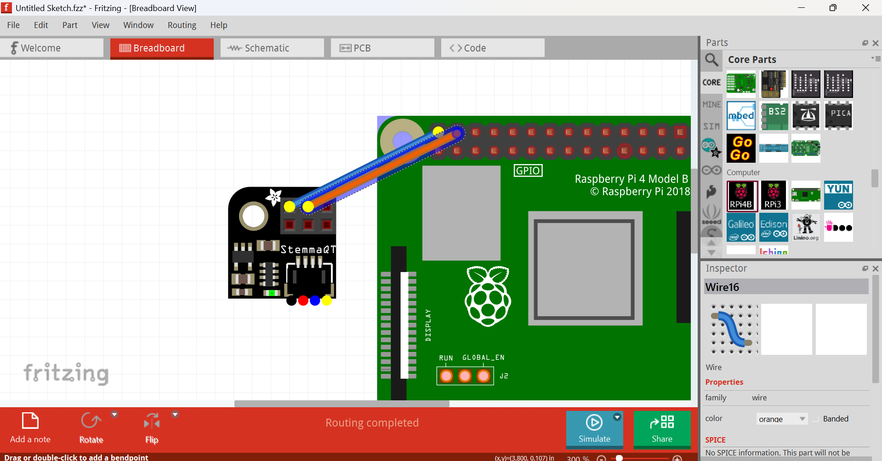Switch to the PCB tab

click(382, 48)
